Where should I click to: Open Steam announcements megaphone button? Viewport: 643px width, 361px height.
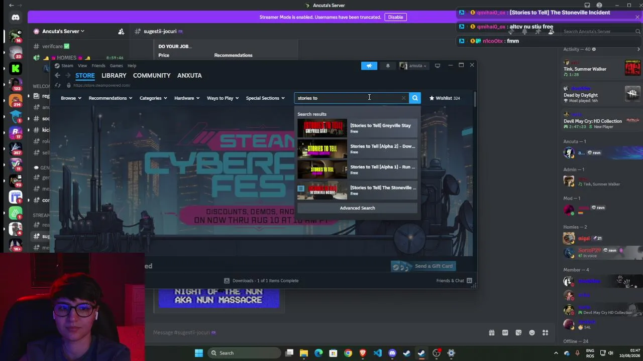click(x=369, y=66)
